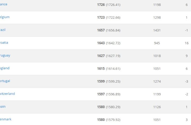This screenshot has width=191, height=125.
Task: Select Uruguay's points 1627 (1627.19)
Action: pyautogui.click(x=109, y=56)
